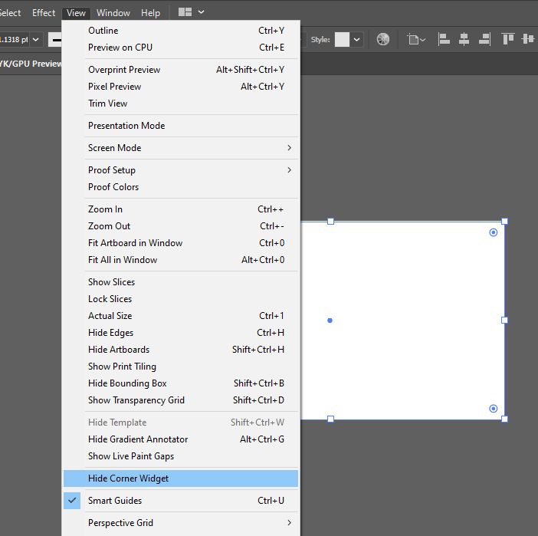Select Overprint Preview

tap(181, 69)
